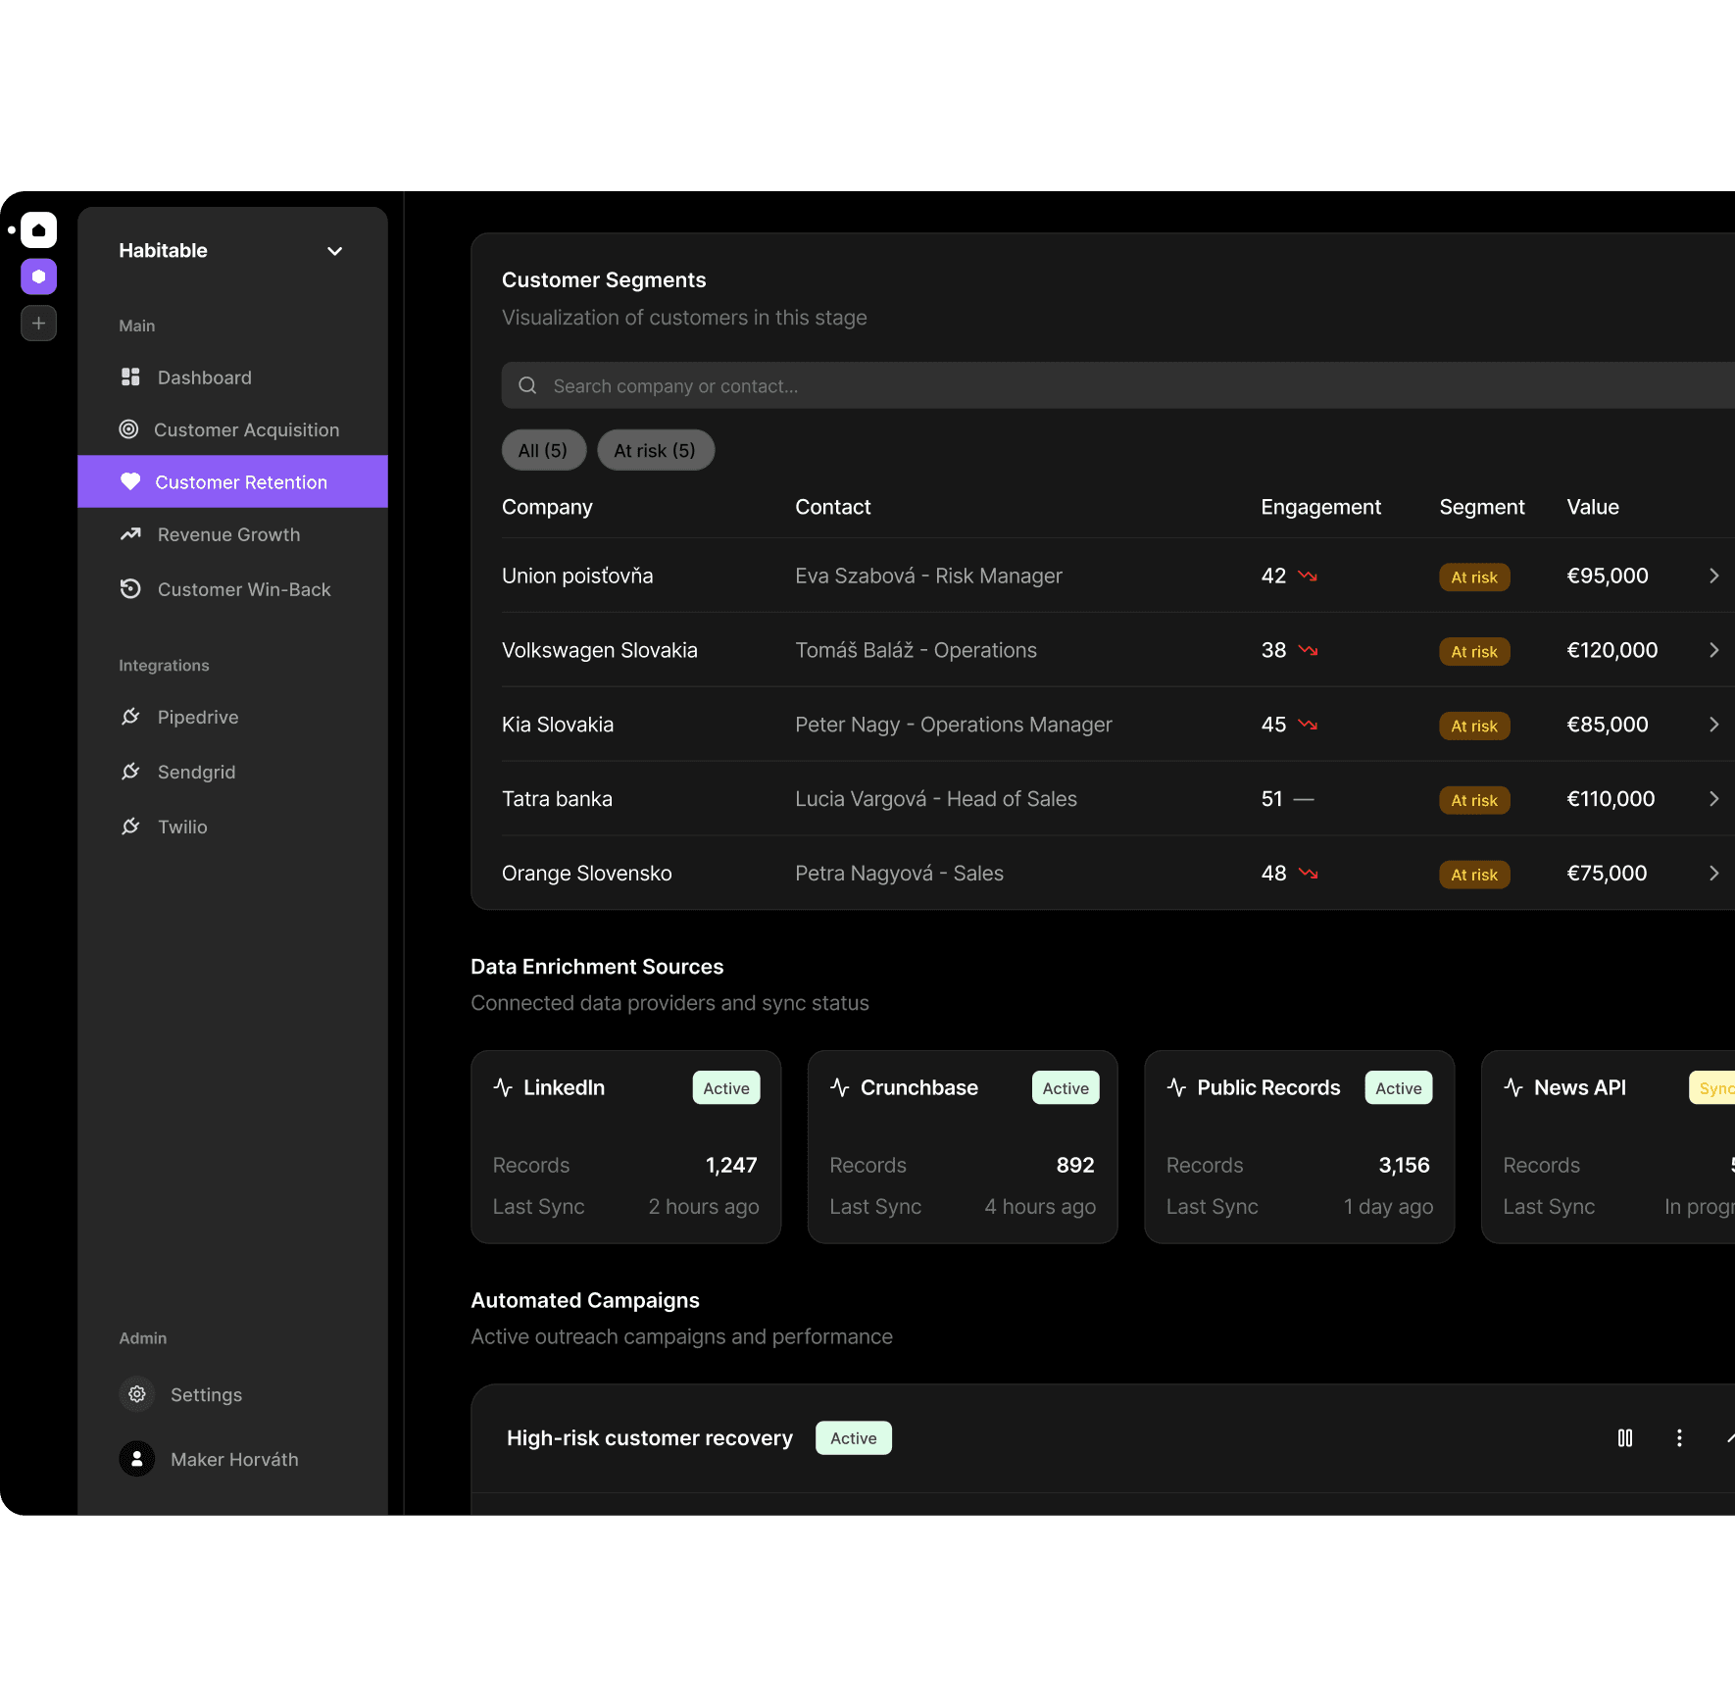The image size is (1735, 1706).
Task: Click the Public Records activity pulse icon
Action: coord(1176,1087)
